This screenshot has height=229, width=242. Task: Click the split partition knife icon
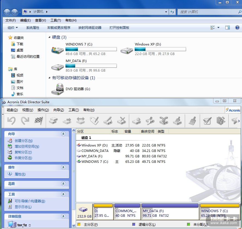(150, 121)
